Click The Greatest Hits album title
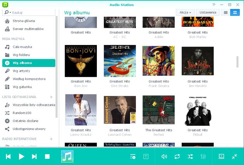 pyautogui.click(x=159, y=130)
